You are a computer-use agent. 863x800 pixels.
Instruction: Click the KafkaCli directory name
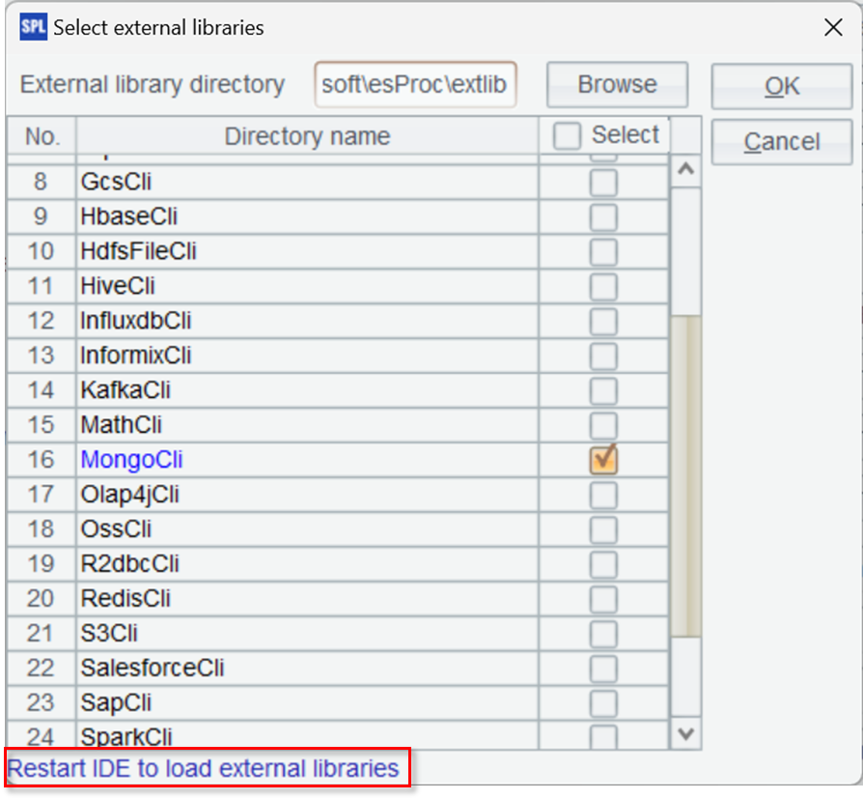click(125, 390)
